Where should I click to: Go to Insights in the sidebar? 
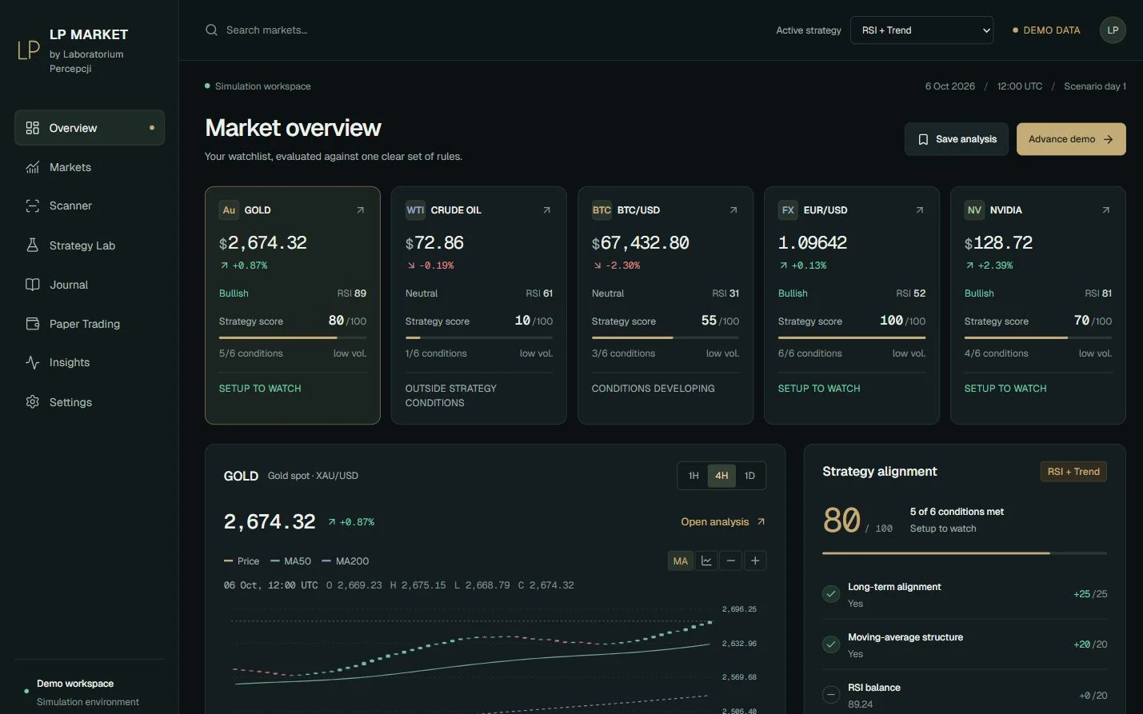[x=90, y=362]
